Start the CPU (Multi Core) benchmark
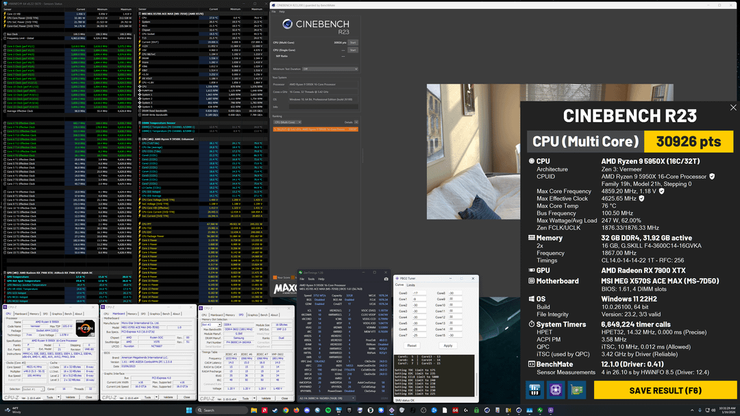Image resolution: width=740 pixels, height=416 pixels. coord(353,42)
